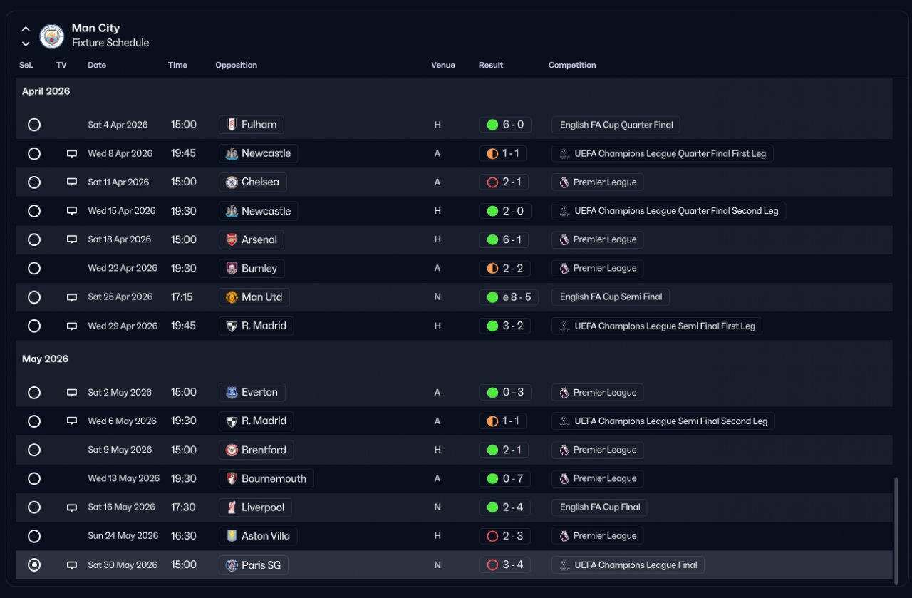This screenshot has width=912, height=598.
Task: Sort by the Competition column header
Action: pyautogui.click(x=572, y=65)
